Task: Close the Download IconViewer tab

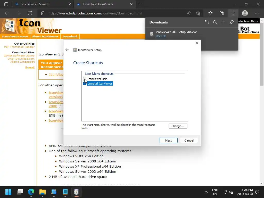Action: pos(131,4)
